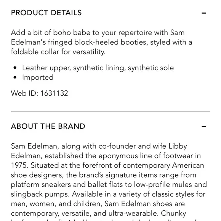
Task: Click the bullet dot before Imported
Action: pyautogui.click(x=15, y=77)
